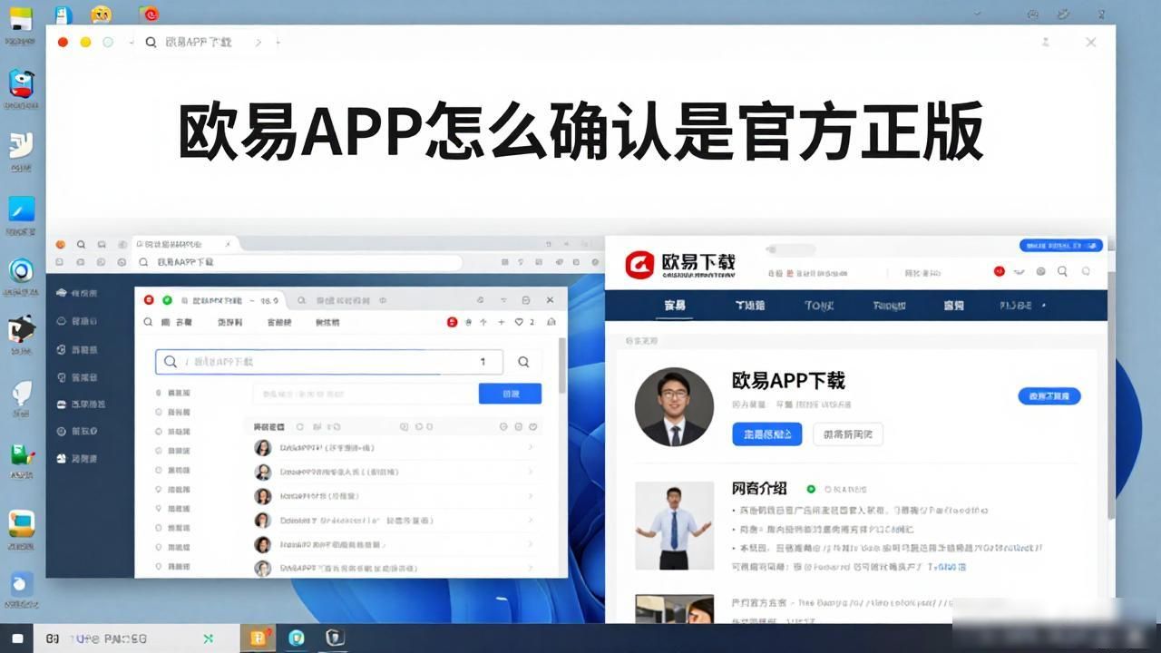Screen dimensions: 1161x653
Task: Click the gray shield icon on the taskbar
Action: 336,638
